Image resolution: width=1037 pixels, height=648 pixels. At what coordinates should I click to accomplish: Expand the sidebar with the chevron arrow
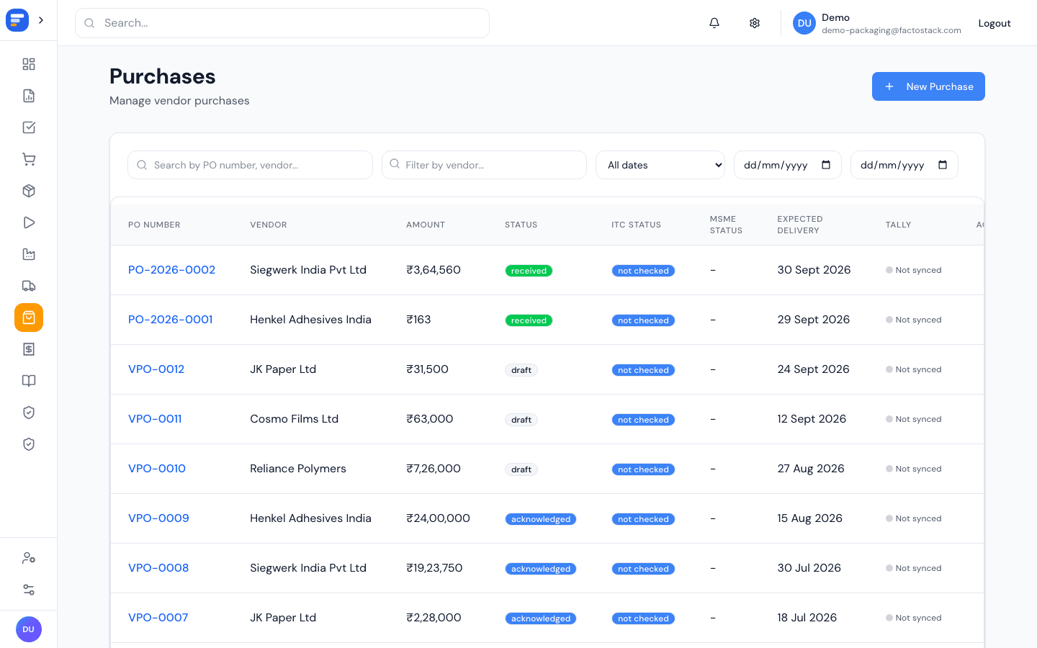point(41,20)
